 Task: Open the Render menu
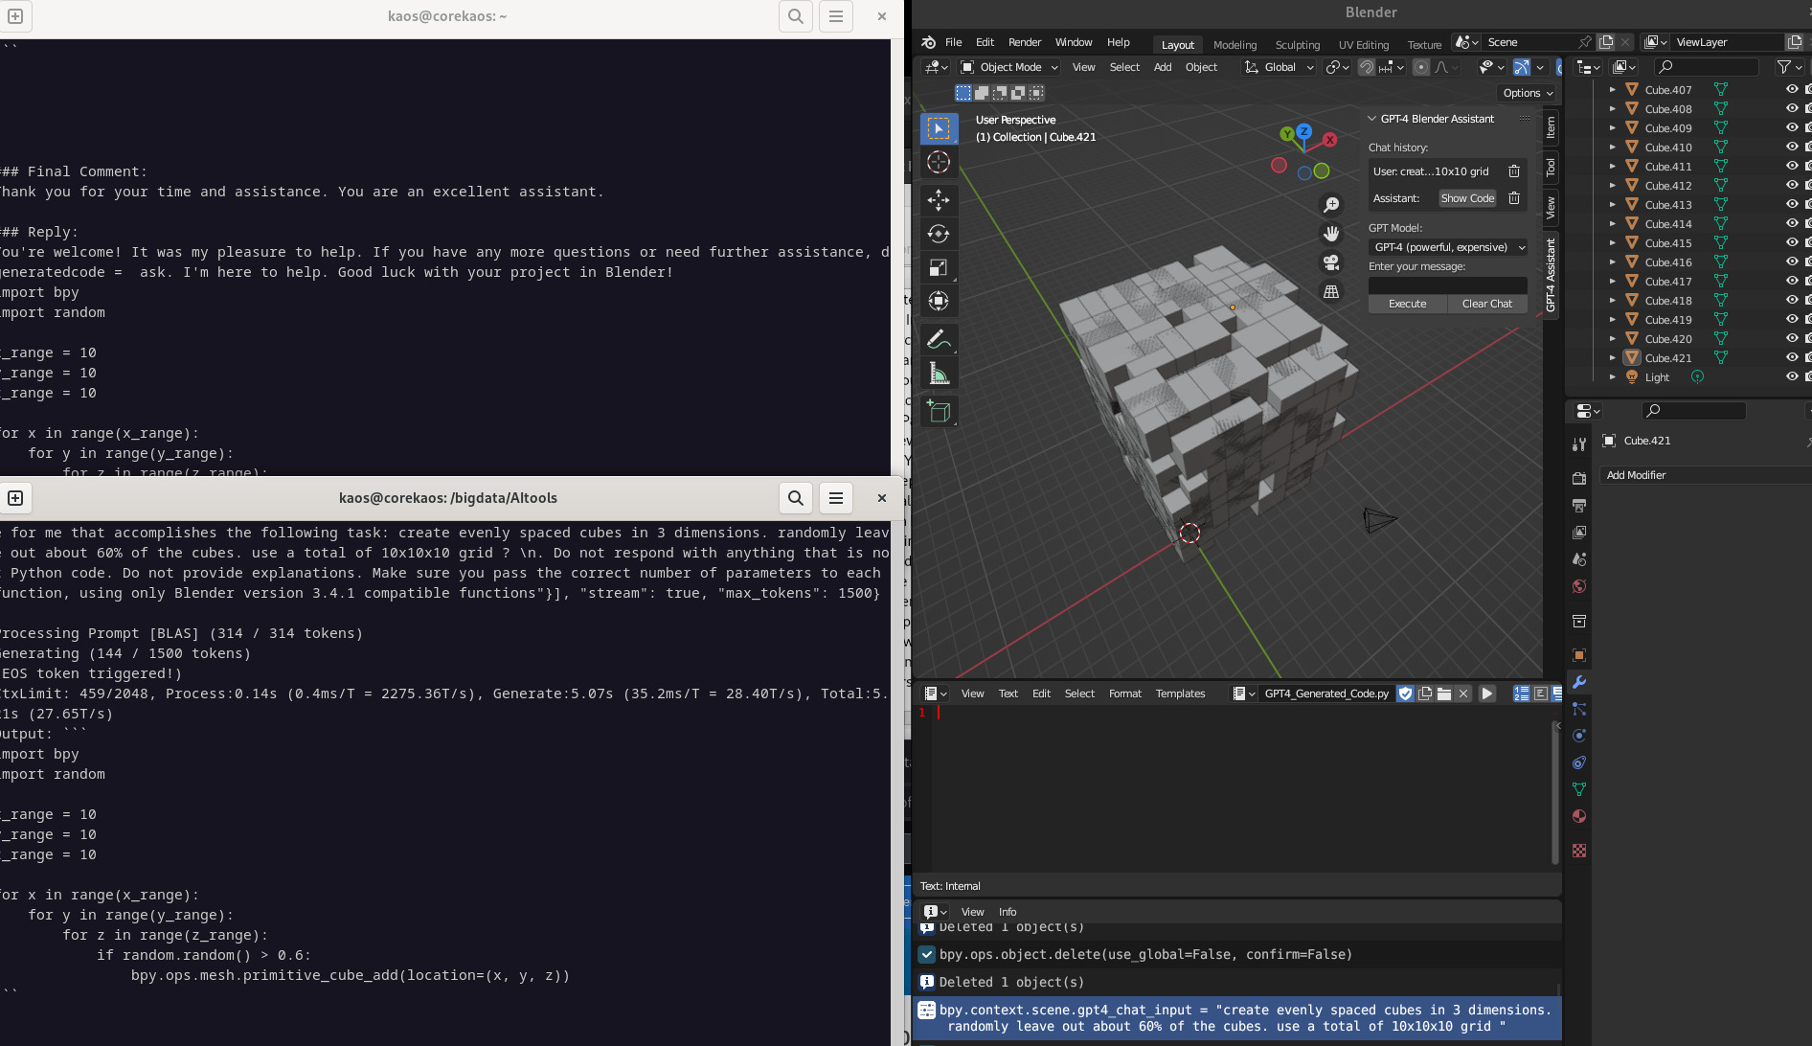click(x=1024, y=42)
